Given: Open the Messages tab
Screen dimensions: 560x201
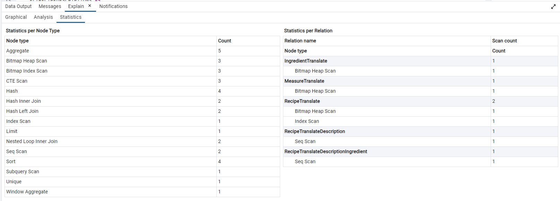Looking at the screenshot, I should [x=50, y=6].
